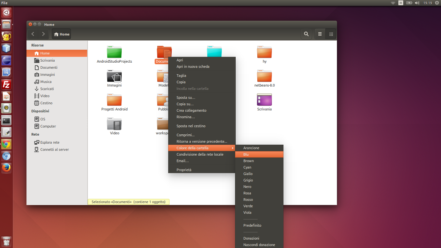441x248 pixels.
Task: Click the network indicator in the top bar
Action: point(393,3)
